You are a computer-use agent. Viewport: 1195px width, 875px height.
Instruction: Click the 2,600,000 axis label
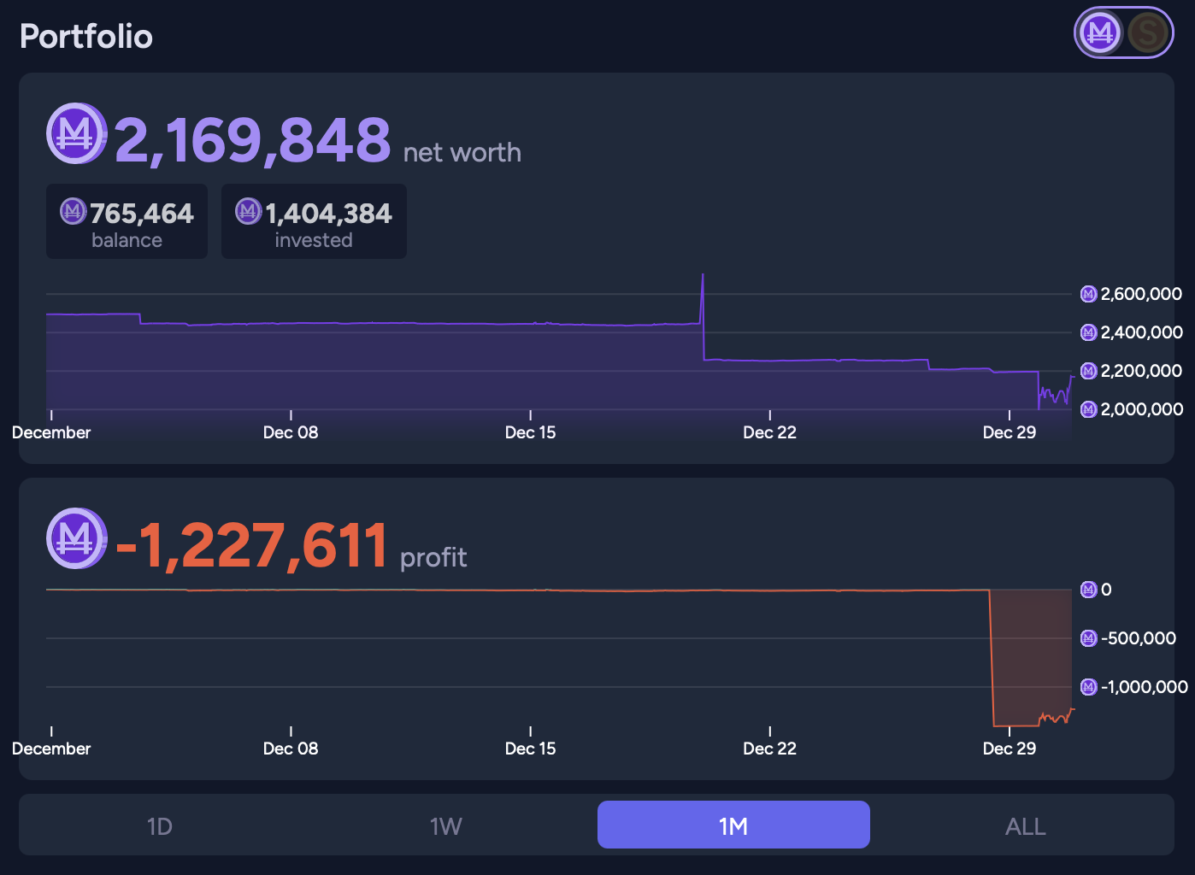tap(1141, 294)
